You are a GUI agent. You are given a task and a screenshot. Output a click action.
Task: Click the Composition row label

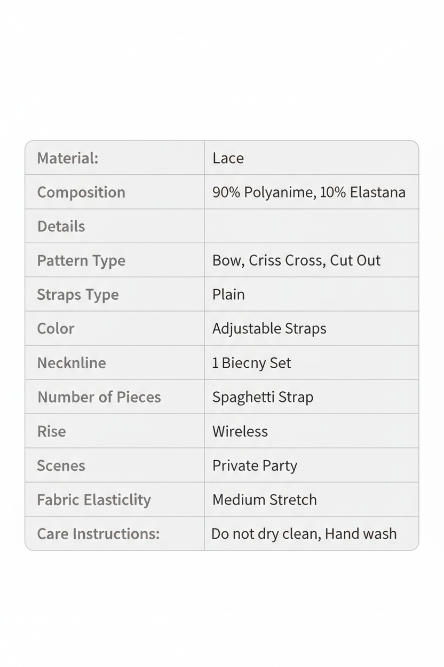click(81, 192)
